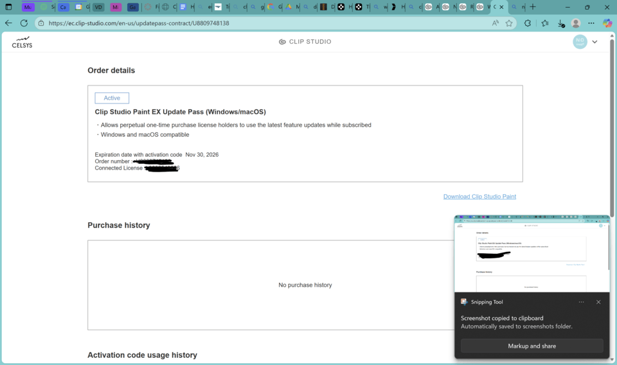Viewport: 617px width, 365px height.
Task: Open the screenshot preview thumbnail
Action: pos(532,254)
